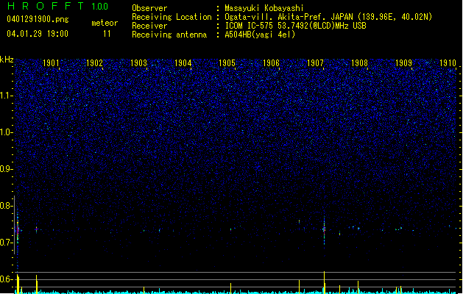The image size is (463, 294).
Task: Click the strong meteor echo just after 1907
Action: tap(324, 229)
